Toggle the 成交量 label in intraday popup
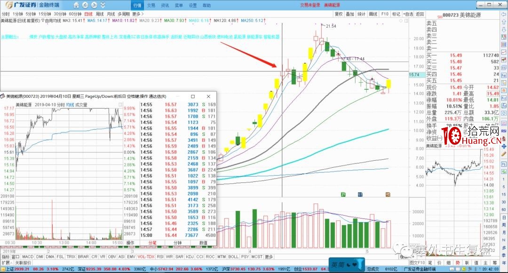The image size is (508, 273). point(81,105)
